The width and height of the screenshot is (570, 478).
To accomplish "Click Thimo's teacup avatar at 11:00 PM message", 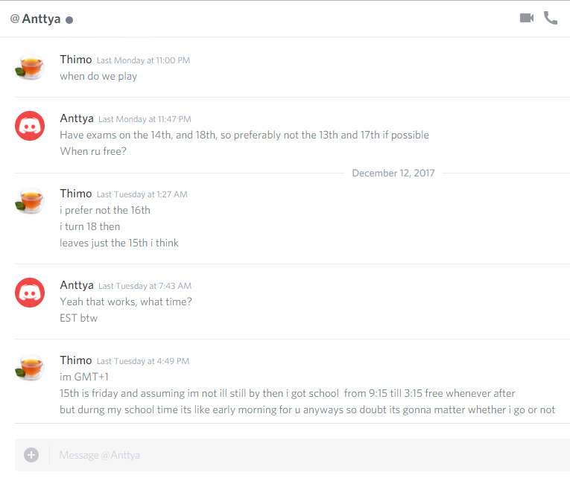I will (30, 67).
